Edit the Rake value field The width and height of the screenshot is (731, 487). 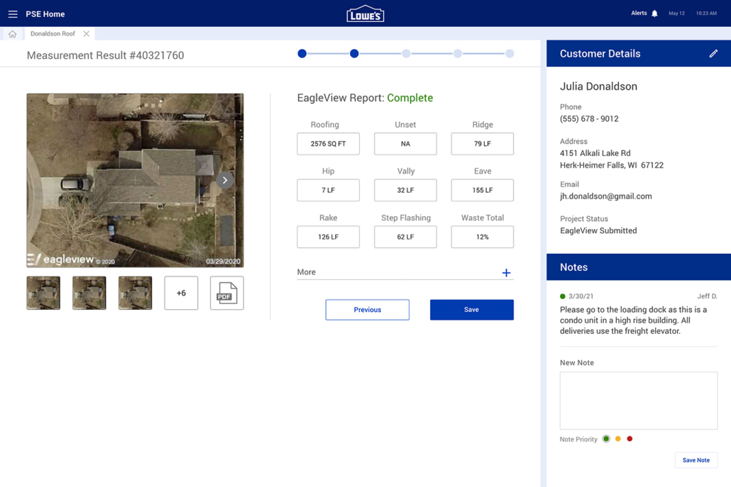[328, 237]
